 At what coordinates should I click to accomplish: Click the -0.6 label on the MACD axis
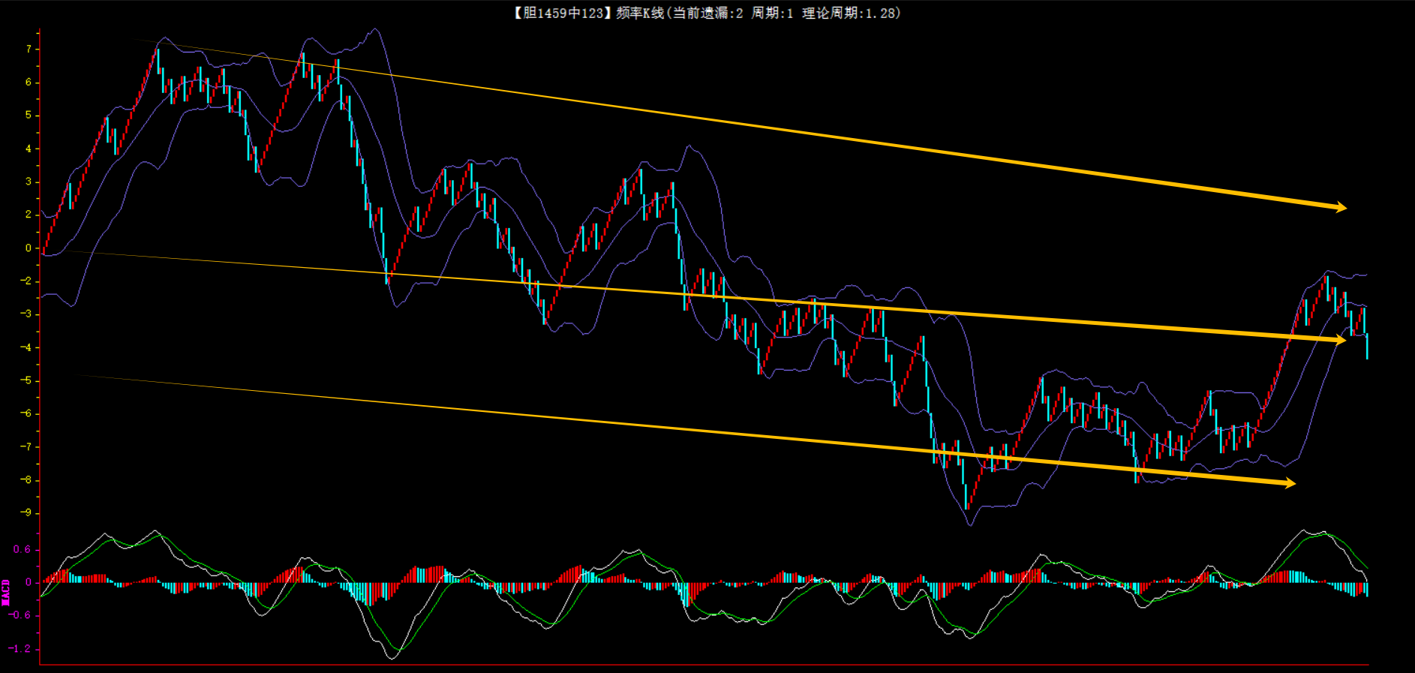(x=20, y=615)
